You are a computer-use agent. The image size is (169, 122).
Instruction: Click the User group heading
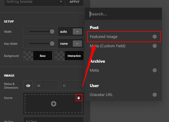(x=94, y=86)
